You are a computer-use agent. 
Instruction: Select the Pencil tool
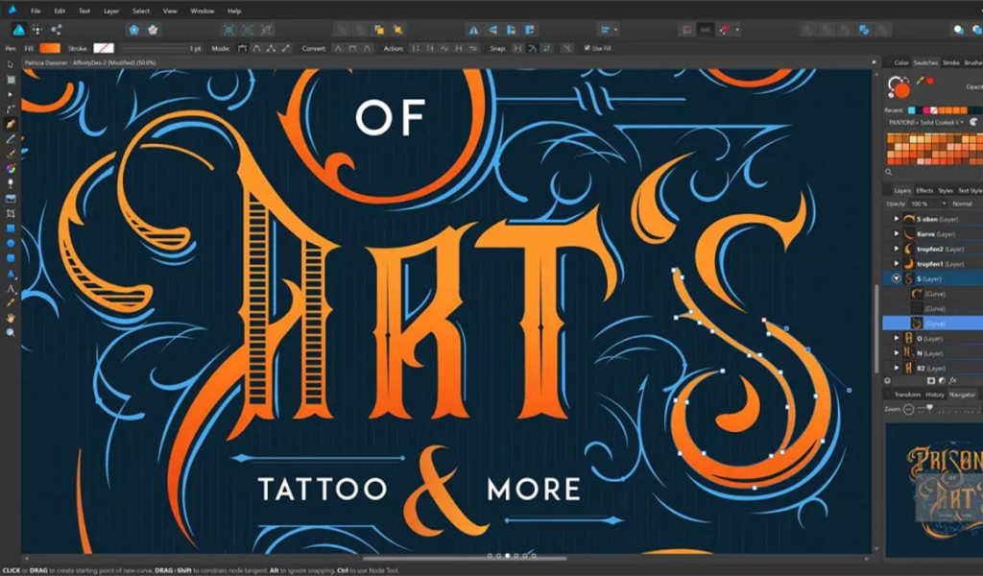pyautogui.click(x=11, y=139)
